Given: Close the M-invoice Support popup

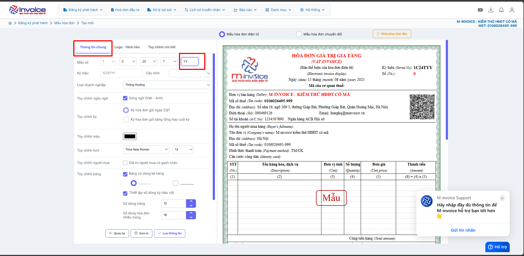Looking at the screenshot, I should pyautogui.click(x=502, y=198).
